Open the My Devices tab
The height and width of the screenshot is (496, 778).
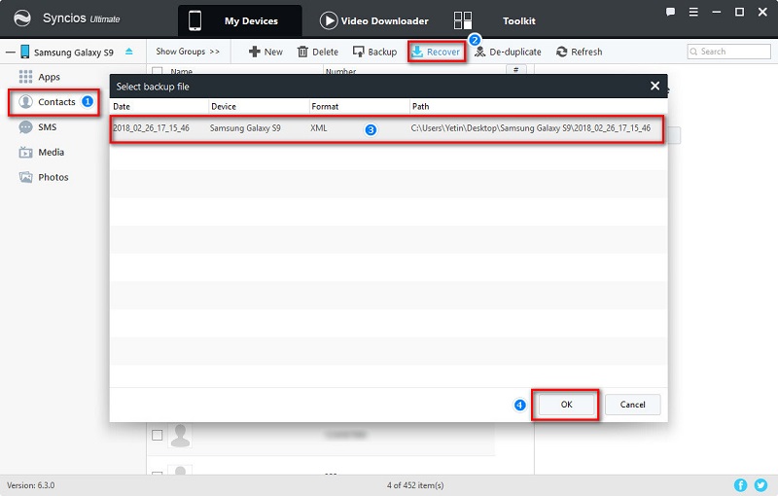(x=240, y=20)
